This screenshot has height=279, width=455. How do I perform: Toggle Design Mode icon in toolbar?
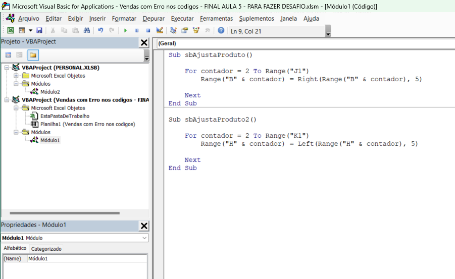tap(160, 31)
